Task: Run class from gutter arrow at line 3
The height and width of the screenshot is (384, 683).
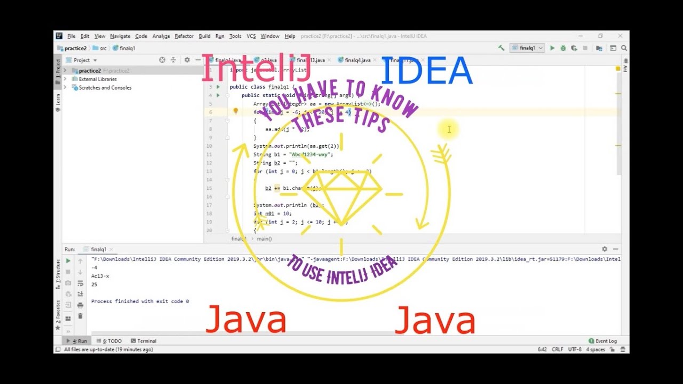Action: point(218,86)
